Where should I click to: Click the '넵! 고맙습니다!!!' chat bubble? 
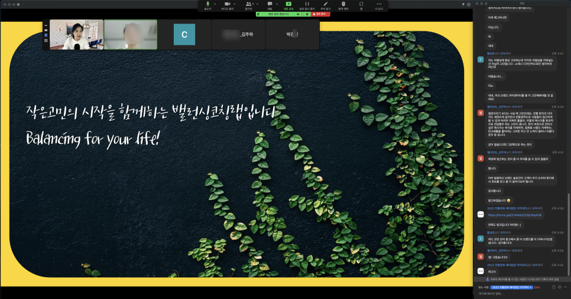pyautogui.click(x=498, y=257)
